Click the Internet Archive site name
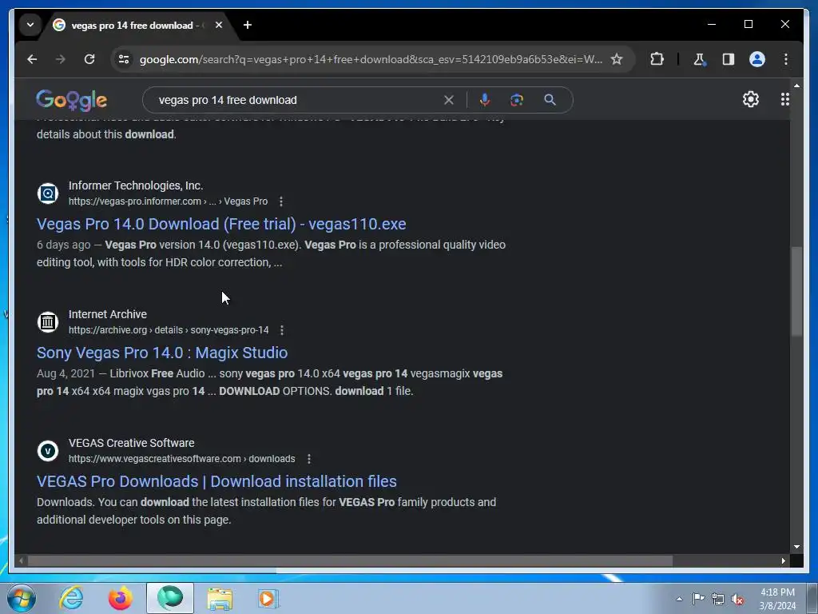The width and height of the screenshot is (818, 614). tap(108, 314)
